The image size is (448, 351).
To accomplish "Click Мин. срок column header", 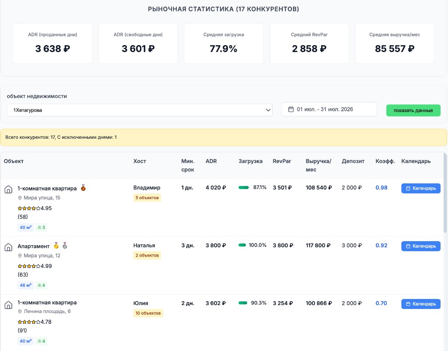I will coord(188,165).
